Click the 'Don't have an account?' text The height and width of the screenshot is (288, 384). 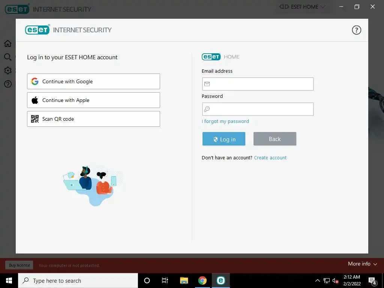tap(227, 158)
